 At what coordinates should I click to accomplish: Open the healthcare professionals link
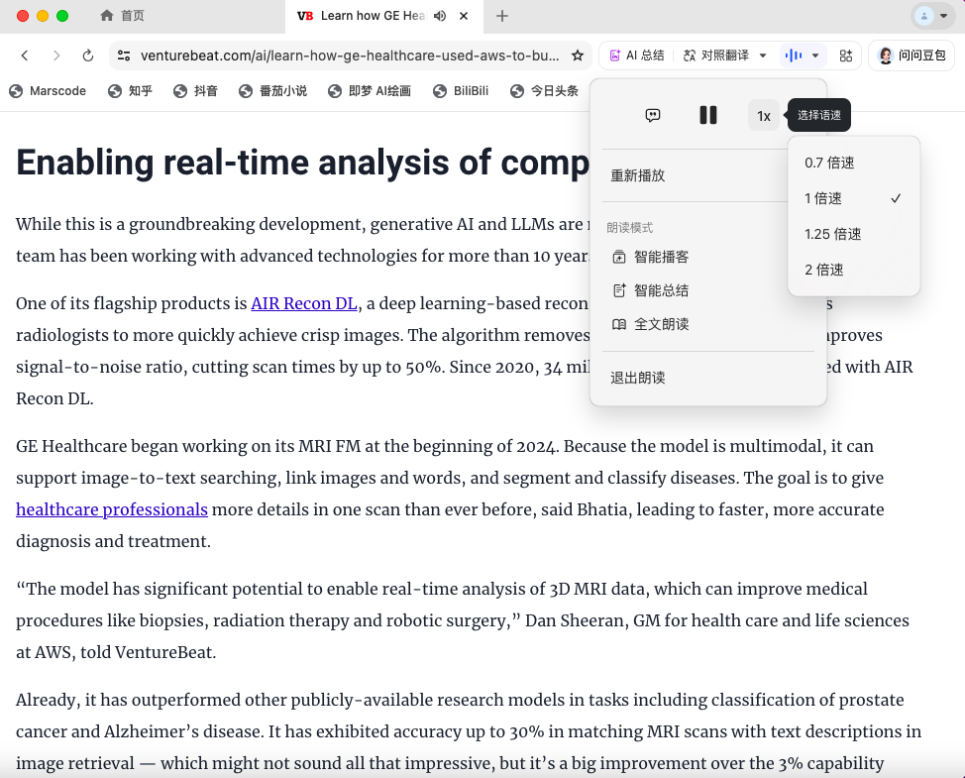coord(112,509)
